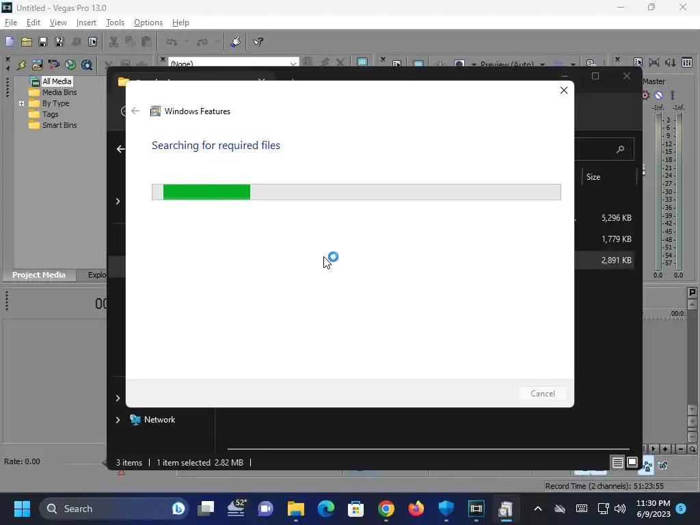Open the overlays grid dropdown arrow
Viewport: 700px width, 525px height.
[573, 64]
